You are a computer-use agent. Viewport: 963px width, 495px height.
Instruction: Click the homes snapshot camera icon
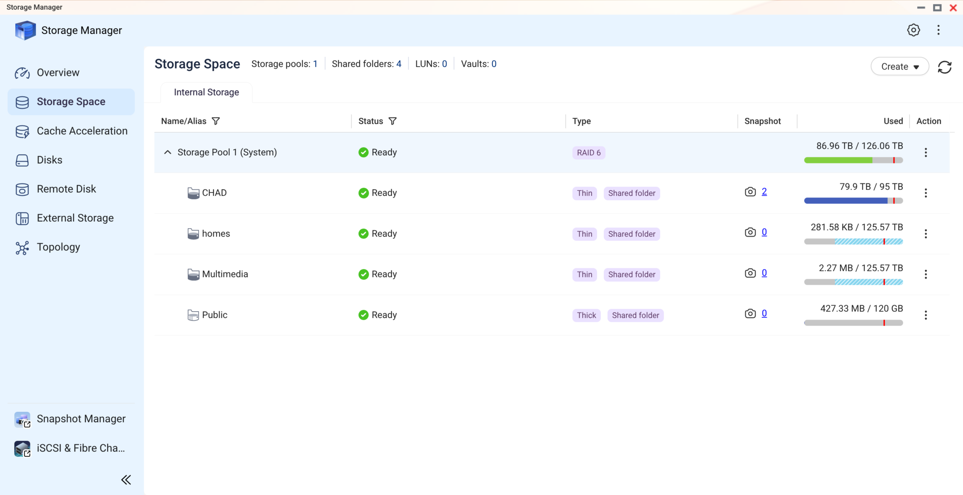point(750,232)
